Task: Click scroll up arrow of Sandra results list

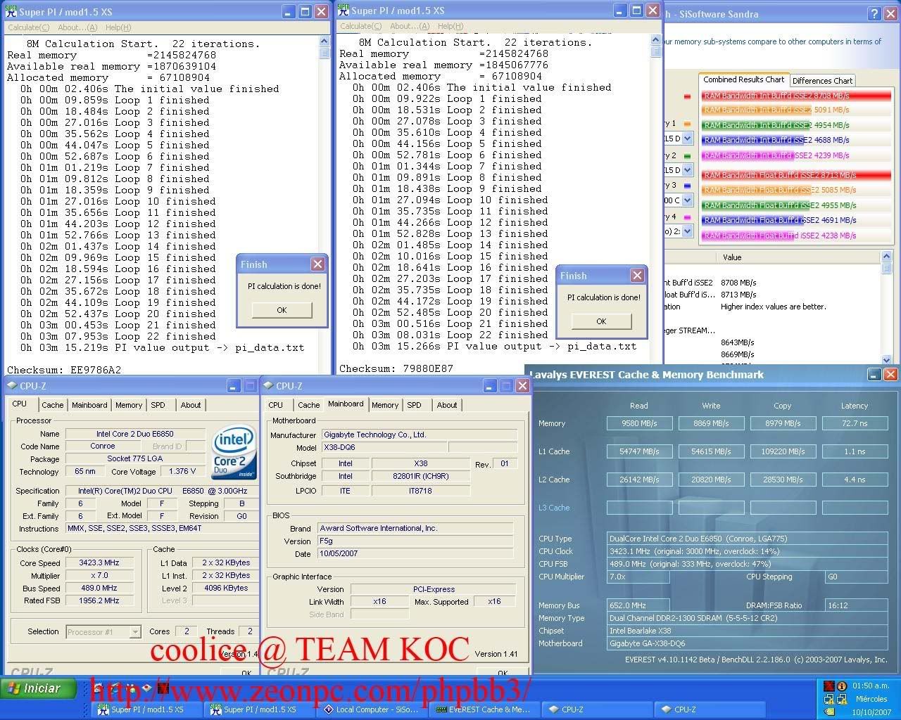Action: (x=887, y=257)
